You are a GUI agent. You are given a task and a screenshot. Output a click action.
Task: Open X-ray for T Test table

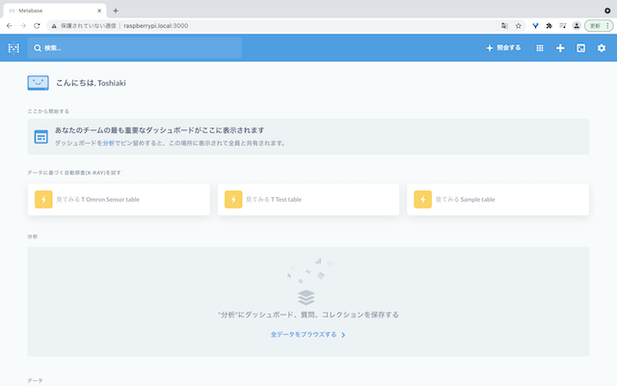tap(308, 200)
